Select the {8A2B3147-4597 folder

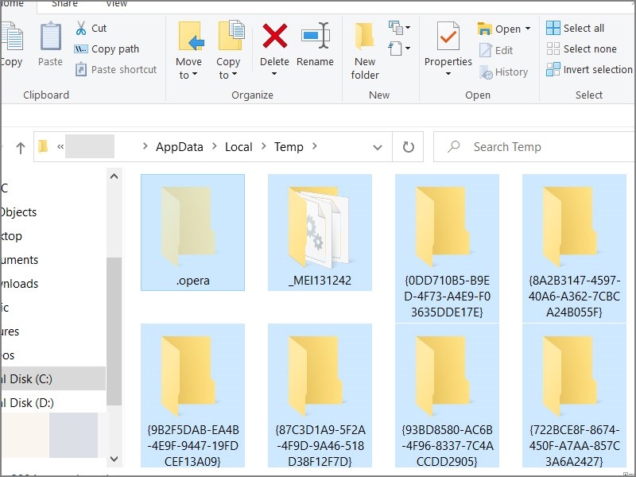point(574,248)
